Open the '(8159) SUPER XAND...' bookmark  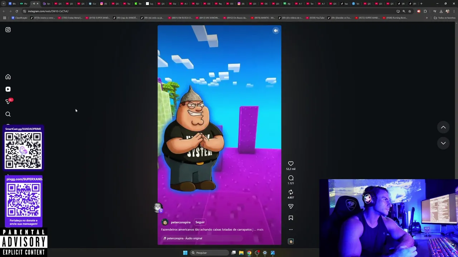coord(97,18)
